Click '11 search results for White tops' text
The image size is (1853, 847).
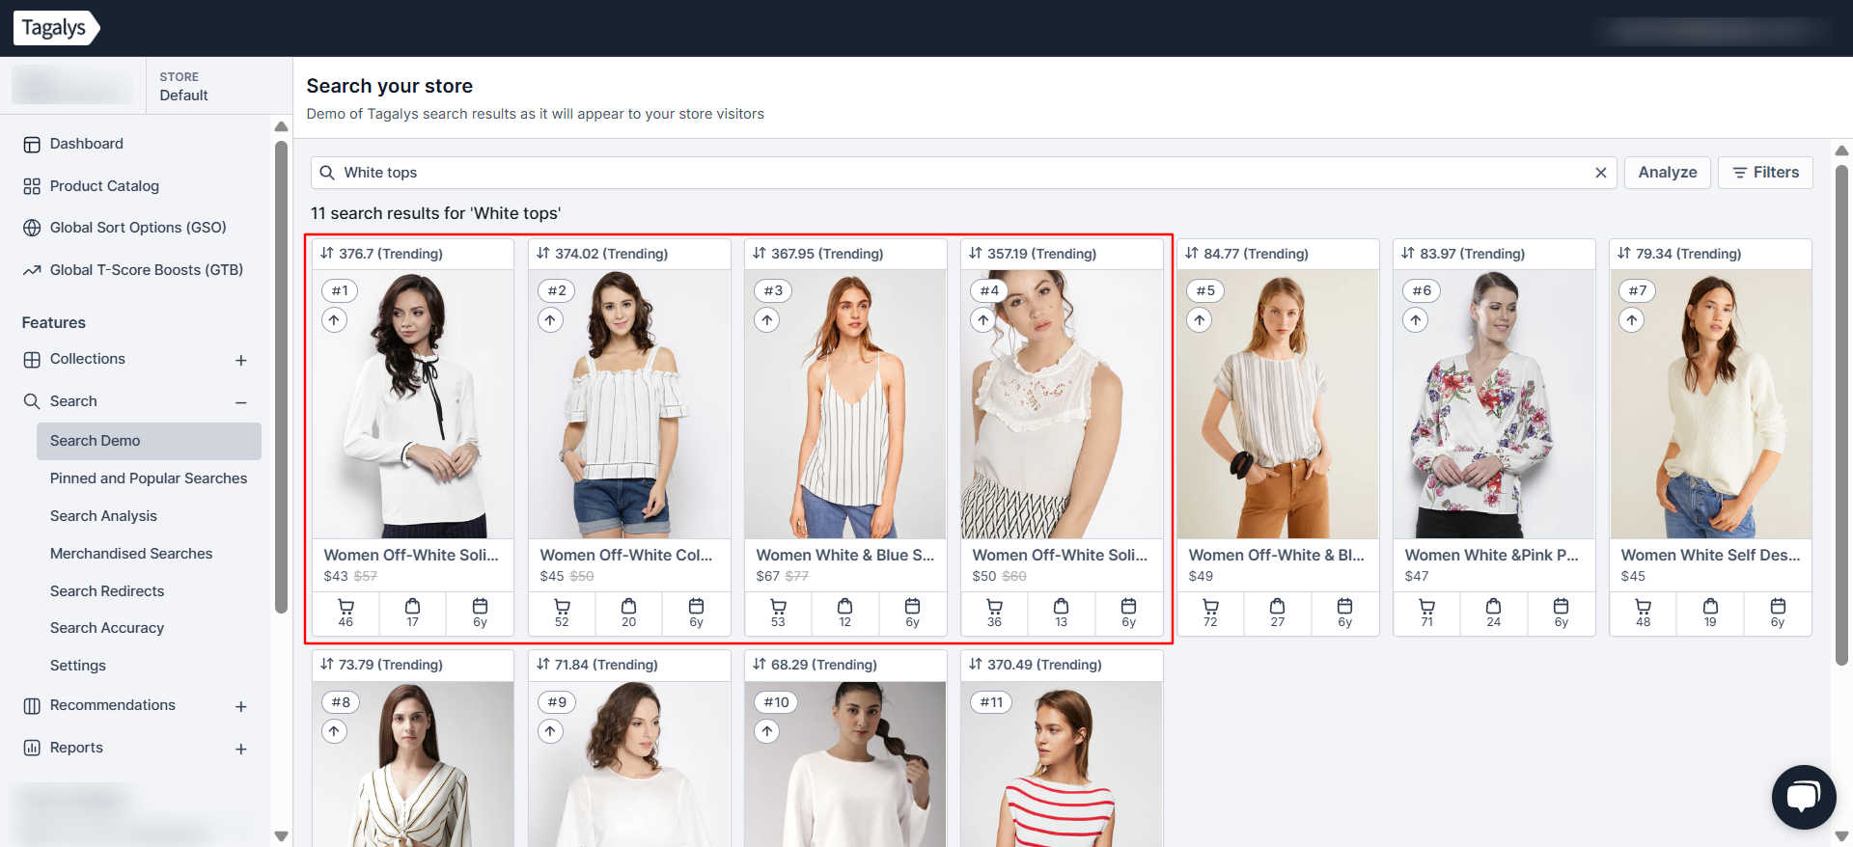point(435,213)
